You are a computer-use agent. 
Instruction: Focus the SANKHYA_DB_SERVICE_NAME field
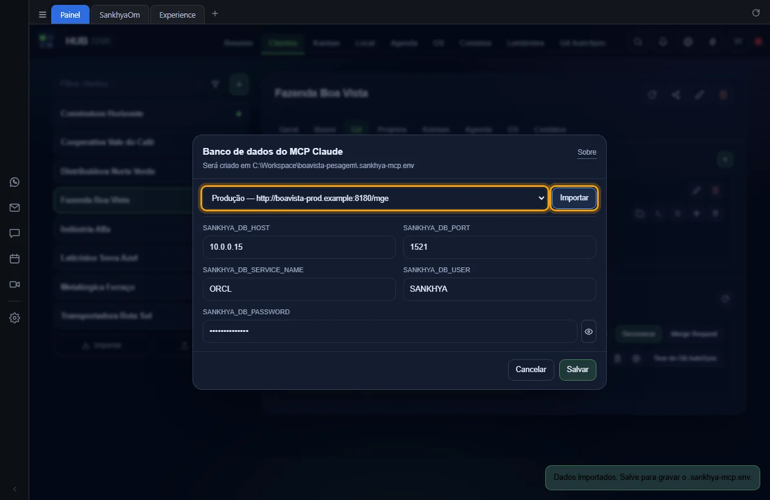(299, 289)
